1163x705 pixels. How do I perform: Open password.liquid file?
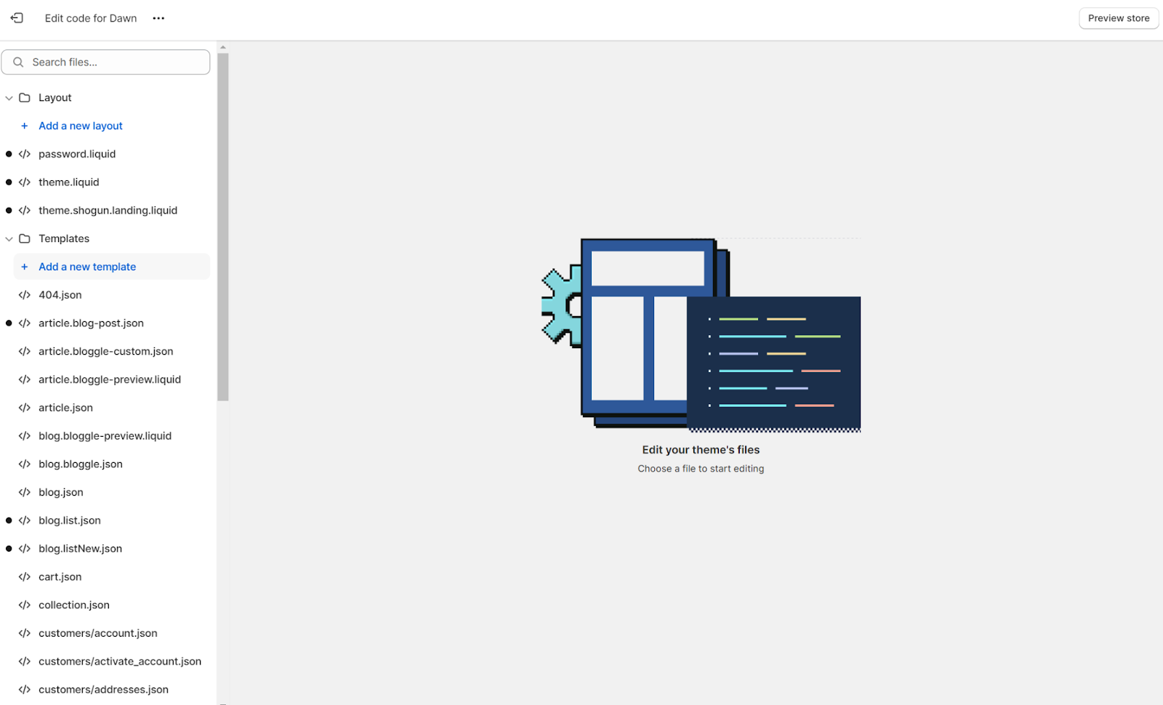click(x=77, y=154)
